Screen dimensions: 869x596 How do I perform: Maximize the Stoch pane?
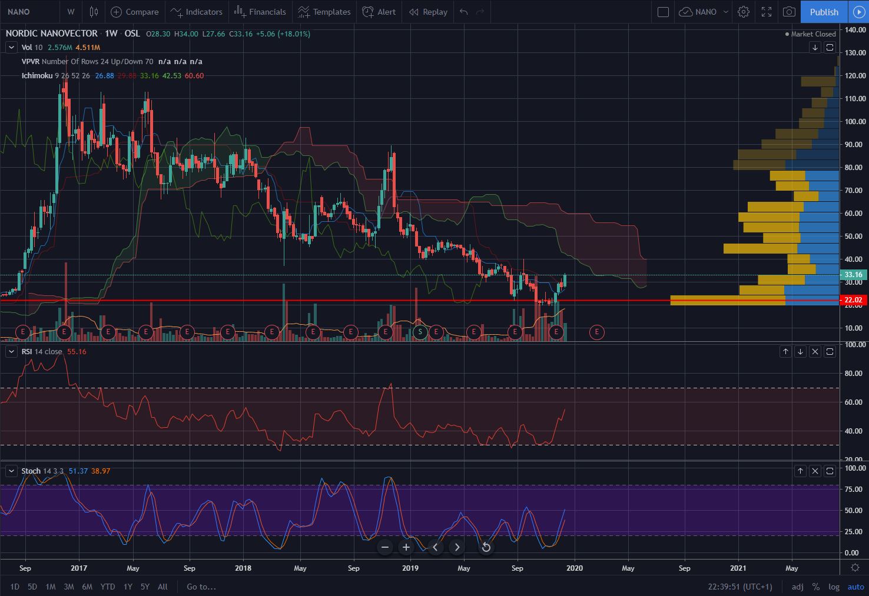[830, 471]
